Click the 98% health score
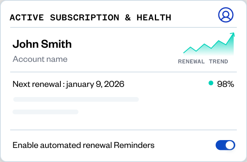The width and height of the screenshot is (247, 162). (225, 83)
